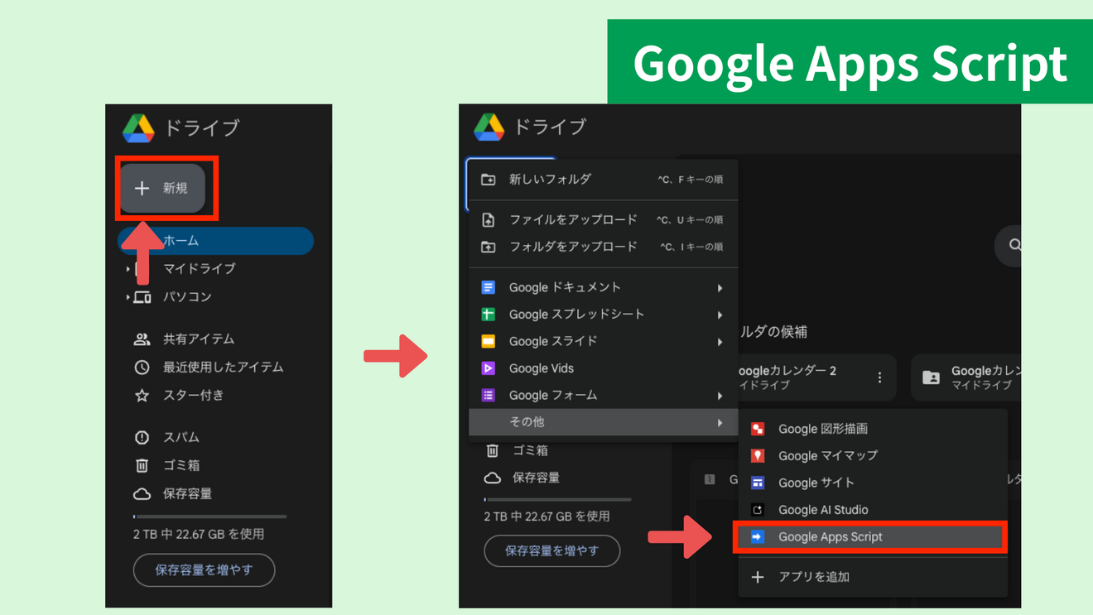This screenshot has height=615, width=1093.
Task: Click the ゴミ箱 trash icon in left panel
Action: pos(142,465)
